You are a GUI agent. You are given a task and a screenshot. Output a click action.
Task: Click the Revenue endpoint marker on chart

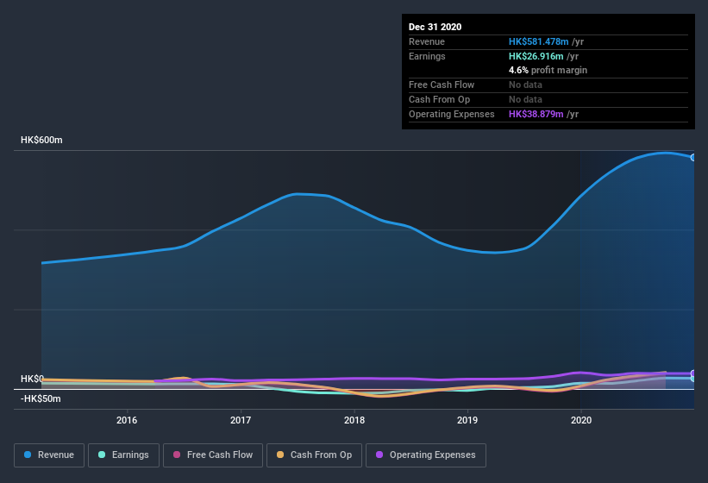pyautogui.click(x=693, y=158)
